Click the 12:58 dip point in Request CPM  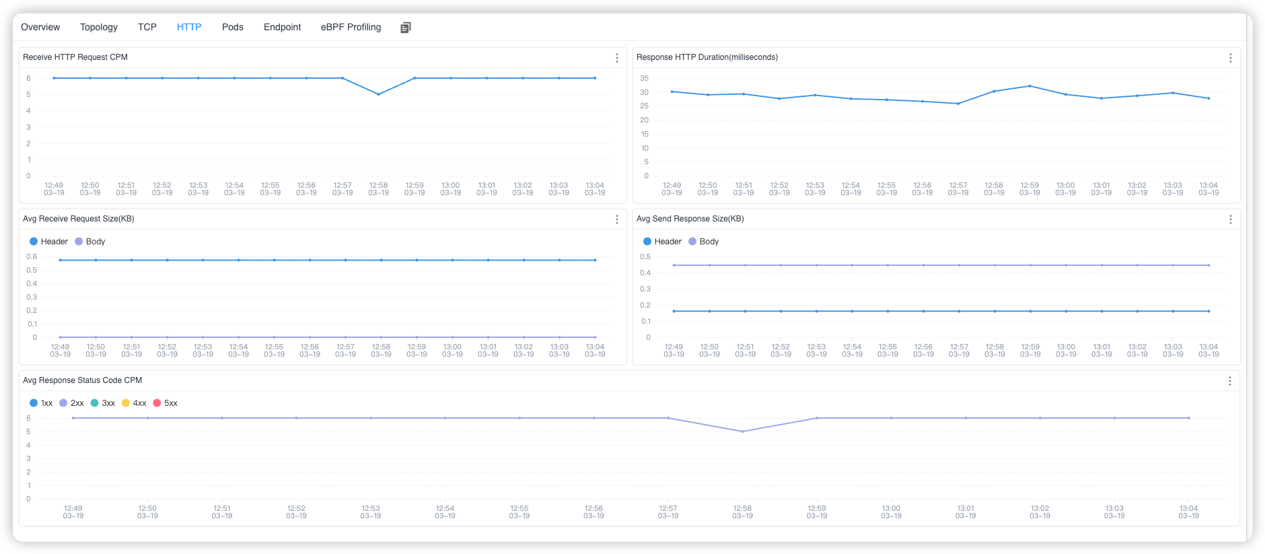(378, 94)
